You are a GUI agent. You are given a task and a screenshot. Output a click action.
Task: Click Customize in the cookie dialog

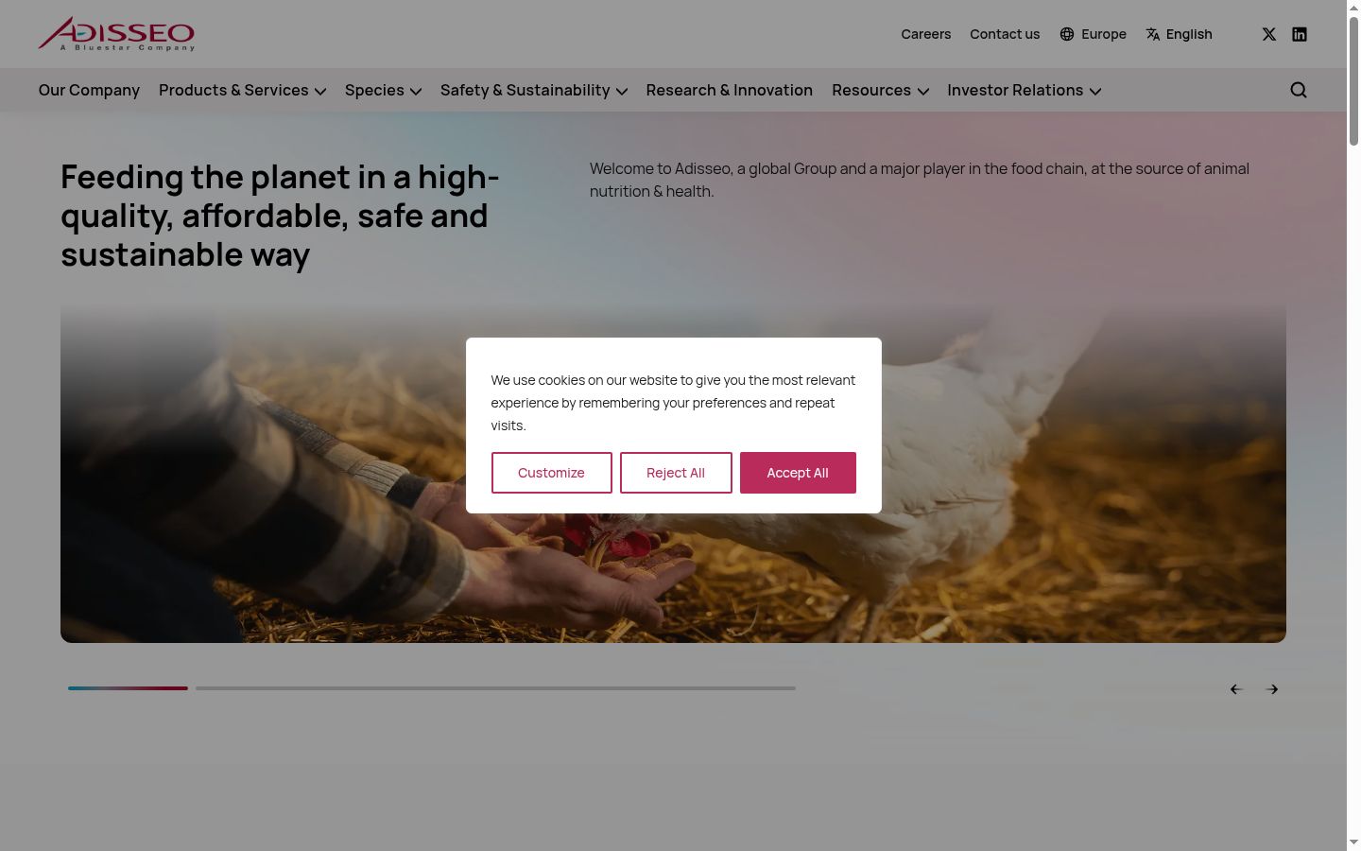point(551,473)
